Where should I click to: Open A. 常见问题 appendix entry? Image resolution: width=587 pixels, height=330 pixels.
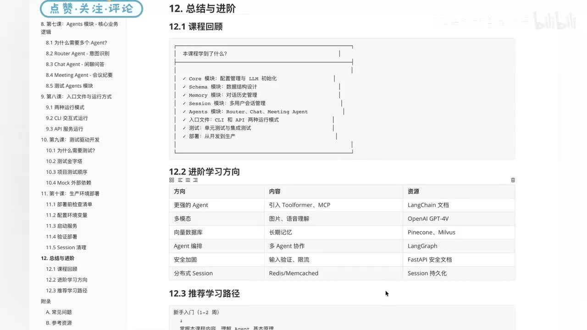pos(59,312)
